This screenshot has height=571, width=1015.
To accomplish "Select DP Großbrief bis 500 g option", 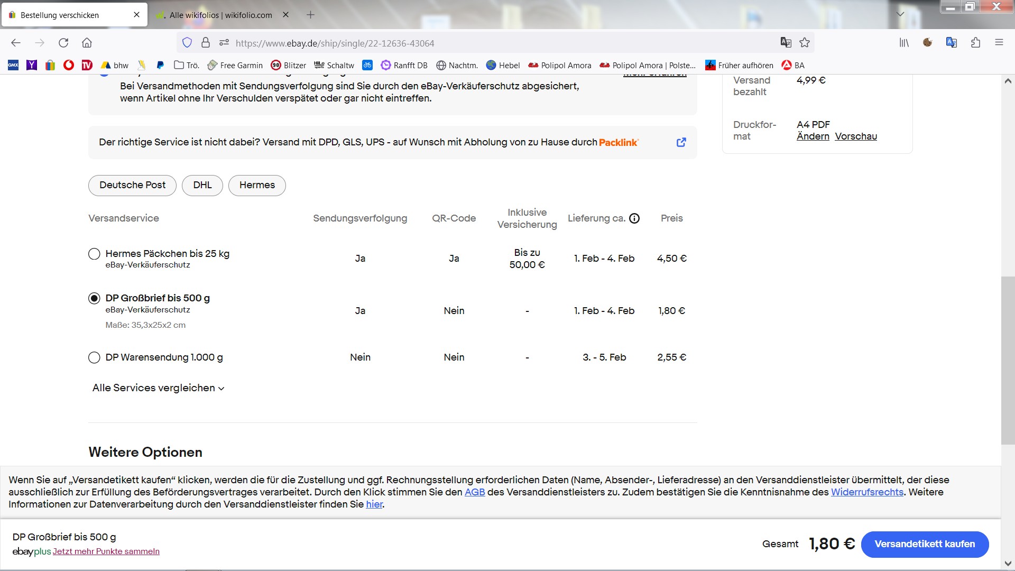I will pos(94,298).
